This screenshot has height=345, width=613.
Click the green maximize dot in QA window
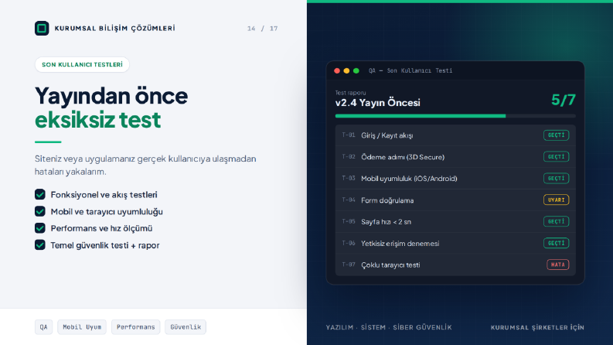356,71
